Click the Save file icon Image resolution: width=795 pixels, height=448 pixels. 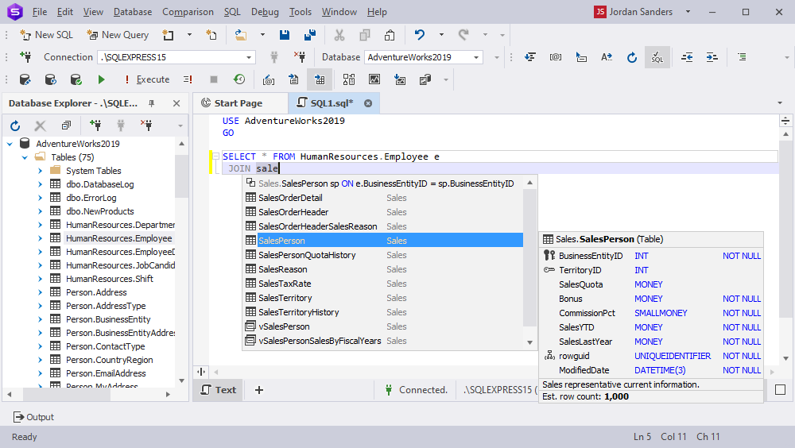click(x=285, y=35)
